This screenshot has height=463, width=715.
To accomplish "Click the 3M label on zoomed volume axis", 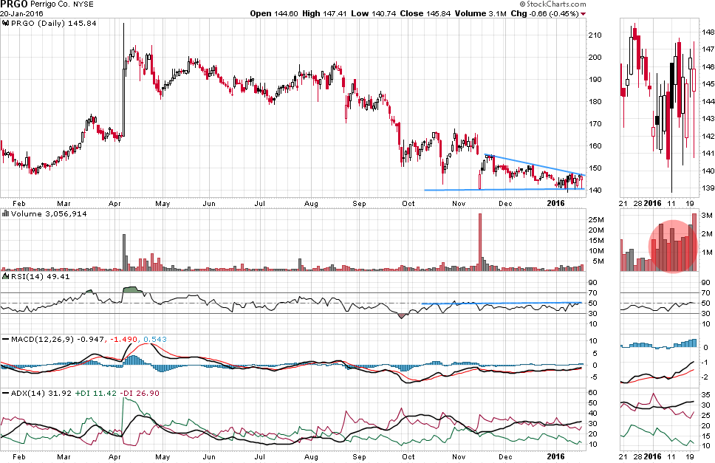I will pos(707,215).
